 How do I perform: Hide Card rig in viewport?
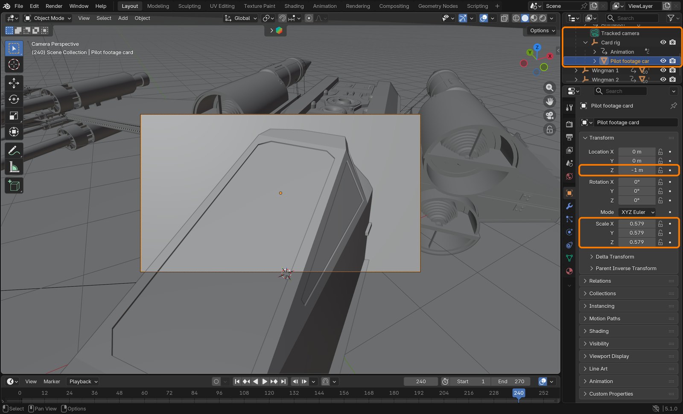pyautogui.click(x=663, y=42)
